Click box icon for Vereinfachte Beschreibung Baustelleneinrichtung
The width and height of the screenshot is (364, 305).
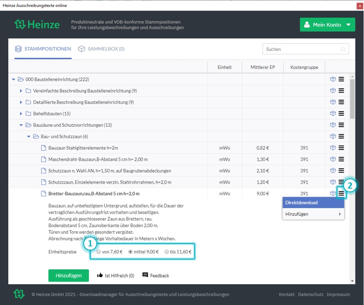[333, 91]
